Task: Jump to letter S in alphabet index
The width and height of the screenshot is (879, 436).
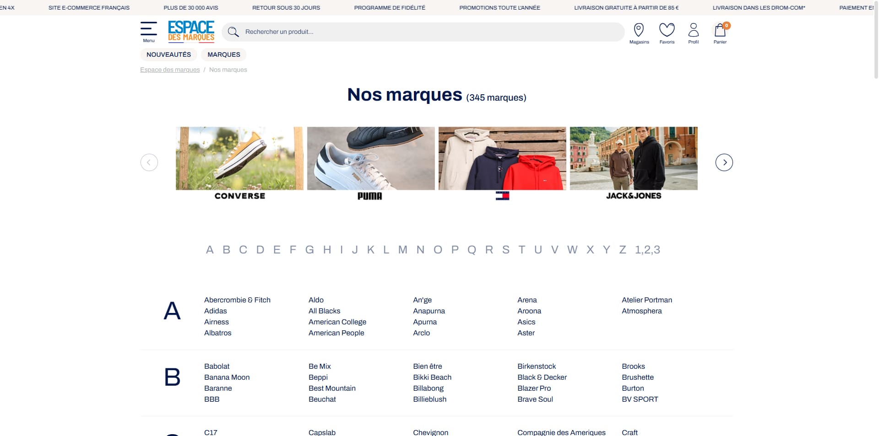Action: point(506,250)
